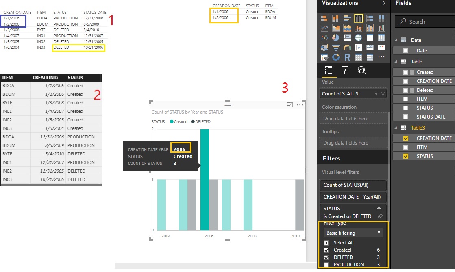Click the Created legend color dot
455x272 pixels.
[x=172, y=122]
